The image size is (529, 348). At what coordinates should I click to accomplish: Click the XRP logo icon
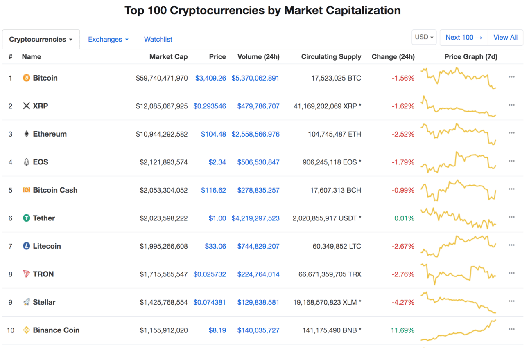[x=26, y=106]
